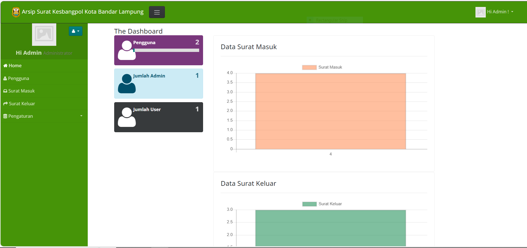Image resolution: width=527 pixels, height=248 pixels.
Task: Open the teal user dropdown button in sidebar
Action: (x=75, y=31)
